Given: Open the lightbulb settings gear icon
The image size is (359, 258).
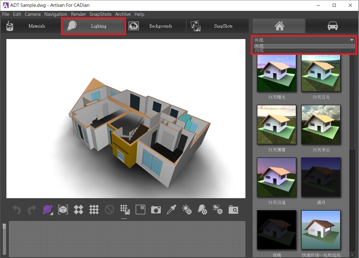Looking at the screenshot, I should (203, 210).
